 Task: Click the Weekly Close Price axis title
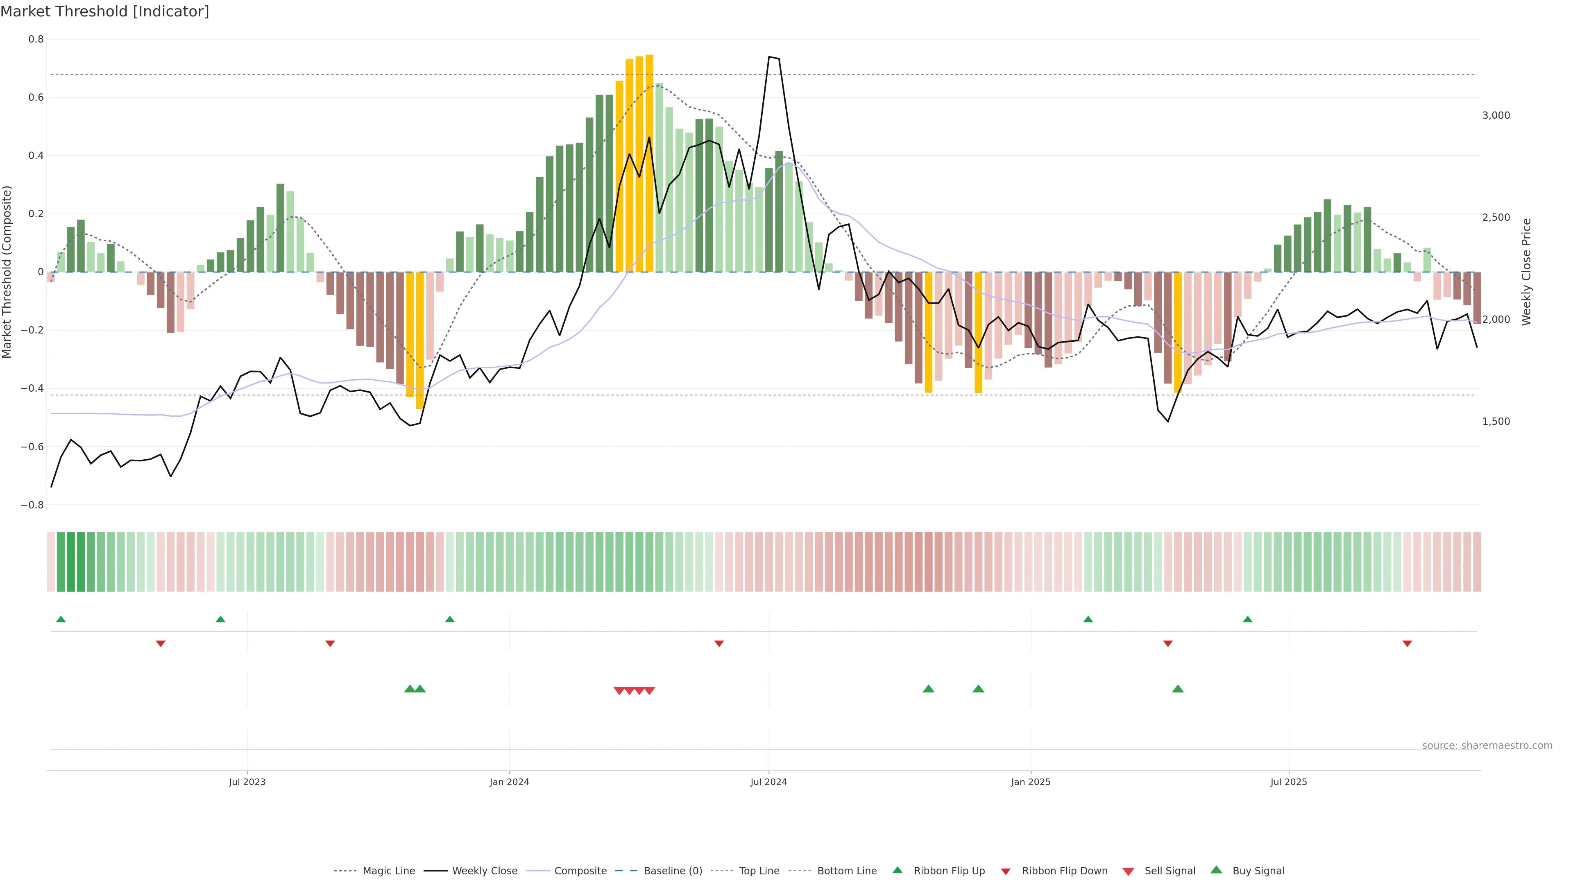(1526, 272)
